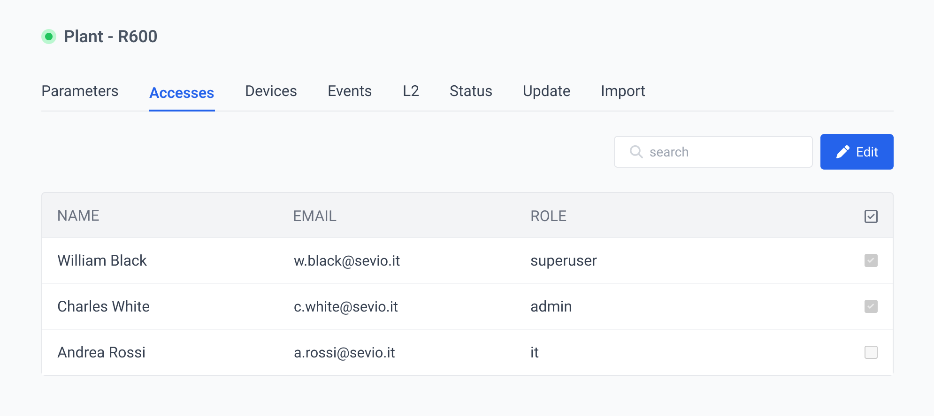Viewport: 934px width, 416px height.
Task: Click the pencil icon on Edit button
Action: click(x=842, y=152)
